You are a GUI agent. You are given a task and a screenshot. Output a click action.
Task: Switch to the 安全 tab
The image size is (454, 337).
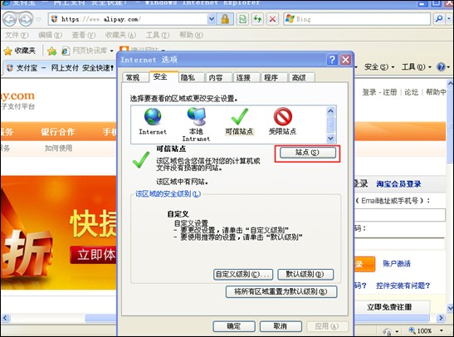[x=164, y=76]
